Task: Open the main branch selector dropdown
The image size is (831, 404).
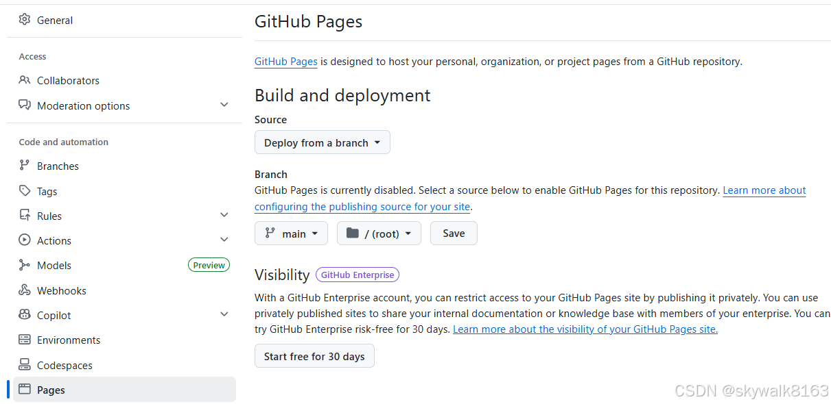Action: click(291, 233)
